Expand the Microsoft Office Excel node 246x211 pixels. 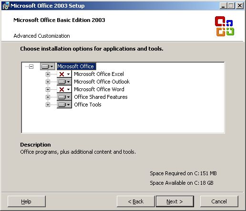(48, 74)
